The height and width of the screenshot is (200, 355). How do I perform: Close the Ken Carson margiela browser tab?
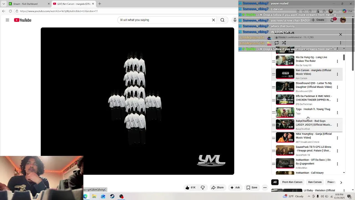pos(93,4)
